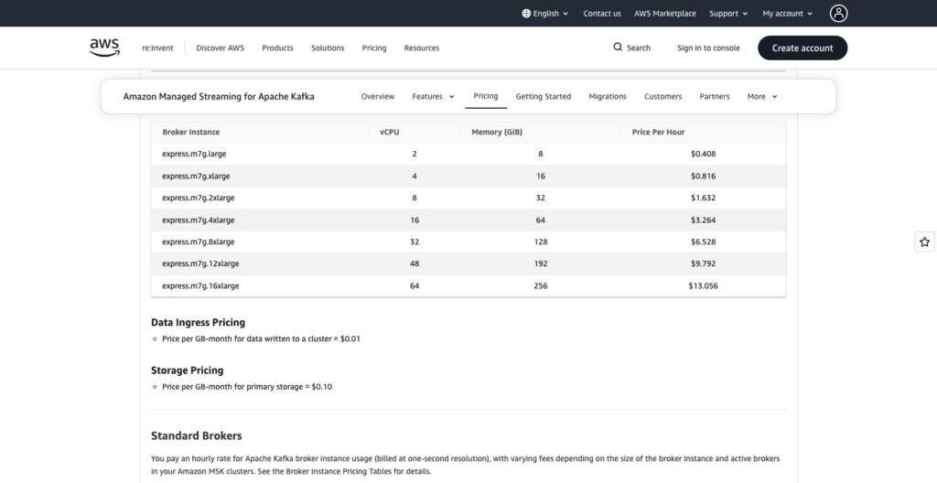Click the Data Ingress Pricing heading

[199, 322]
